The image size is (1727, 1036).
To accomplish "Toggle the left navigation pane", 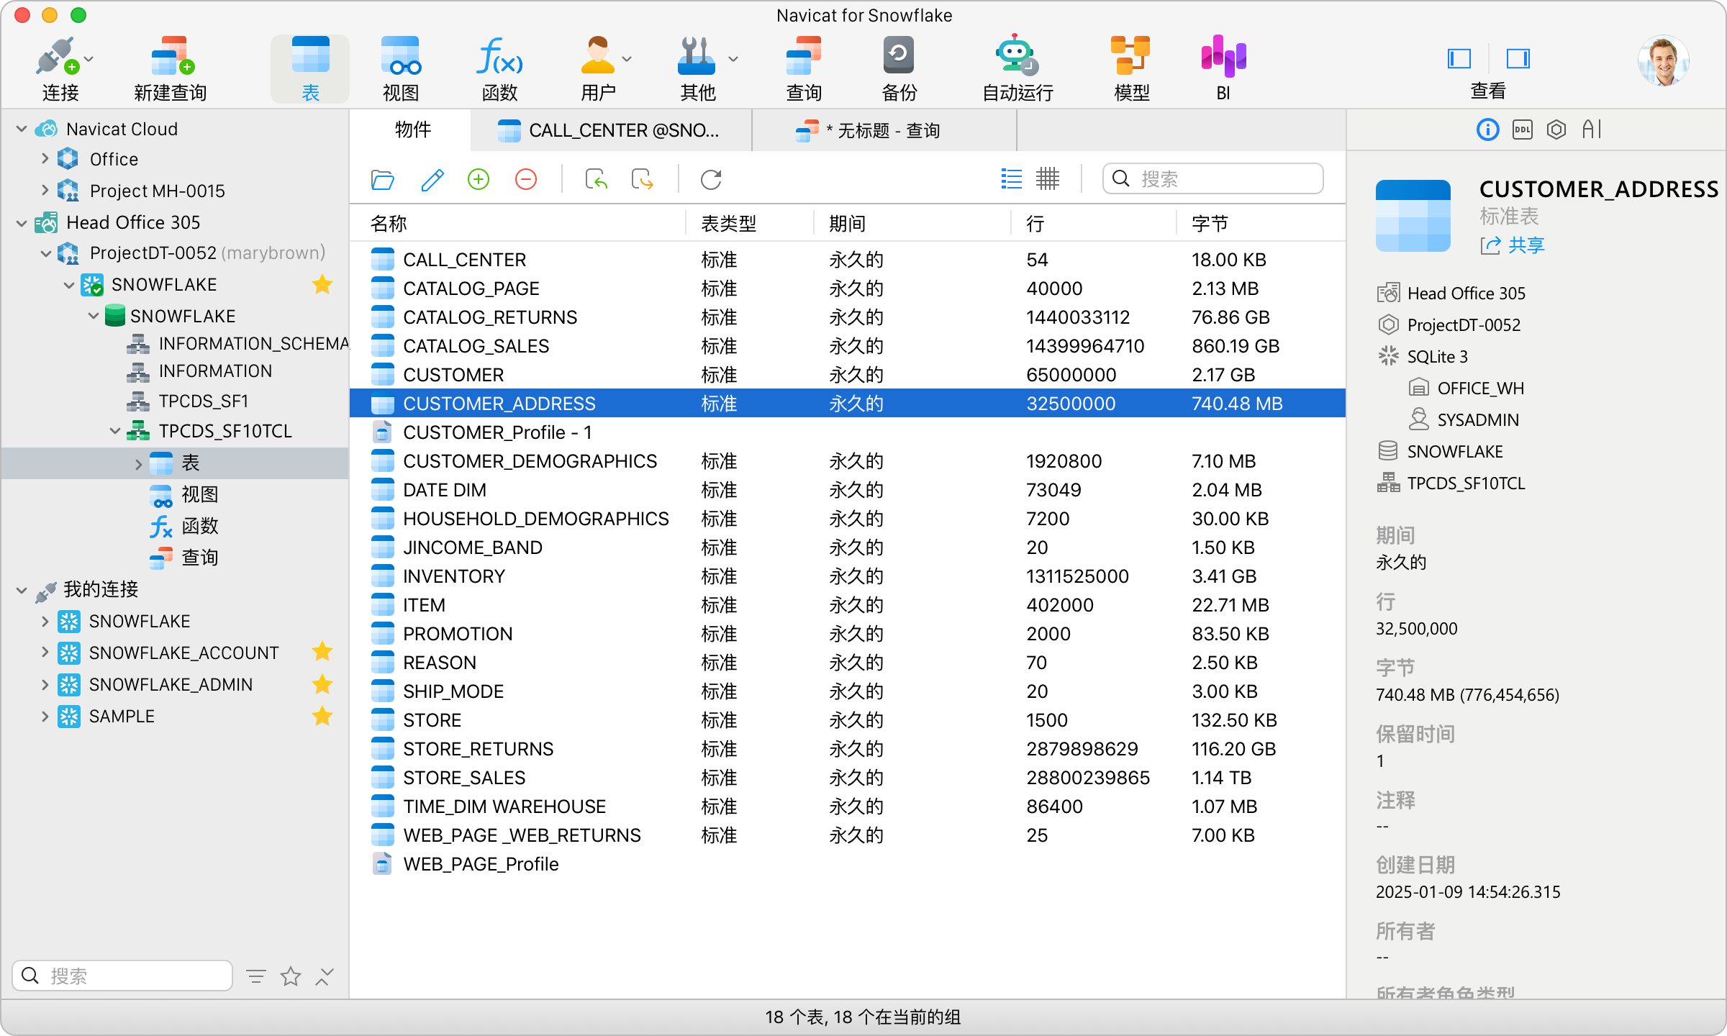I will pos(1459,58).
